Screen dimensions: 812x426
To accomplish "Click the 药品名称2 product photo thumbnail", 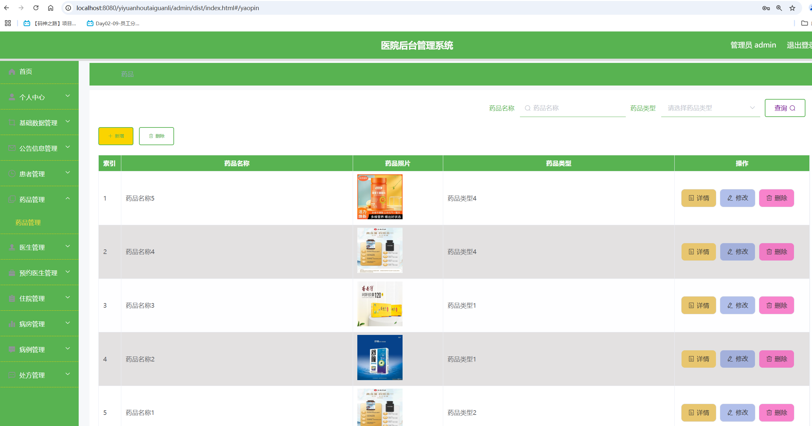I will pos(380,358).
